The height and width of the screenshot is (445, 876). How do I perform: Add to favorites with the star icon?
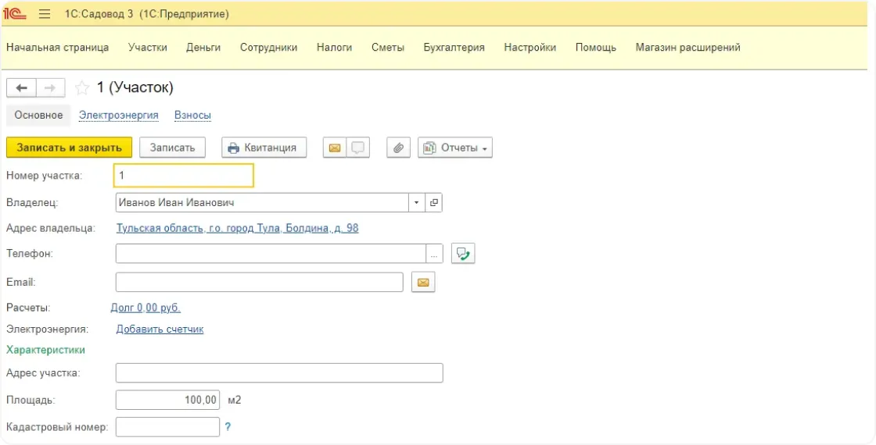click(x=82, y=87)
